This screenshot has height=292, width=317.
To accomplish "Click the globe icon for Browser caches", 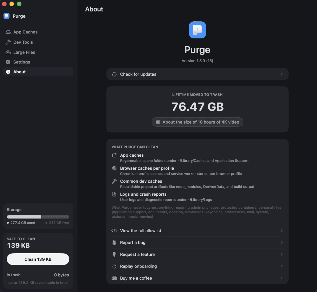I will click(114, 168).
